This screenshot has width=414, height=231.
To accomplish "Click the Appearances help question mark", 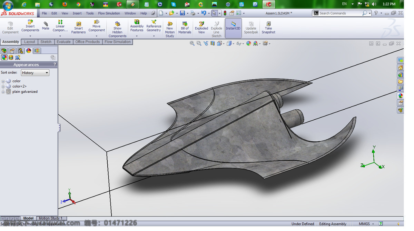I will pos(55,64).
